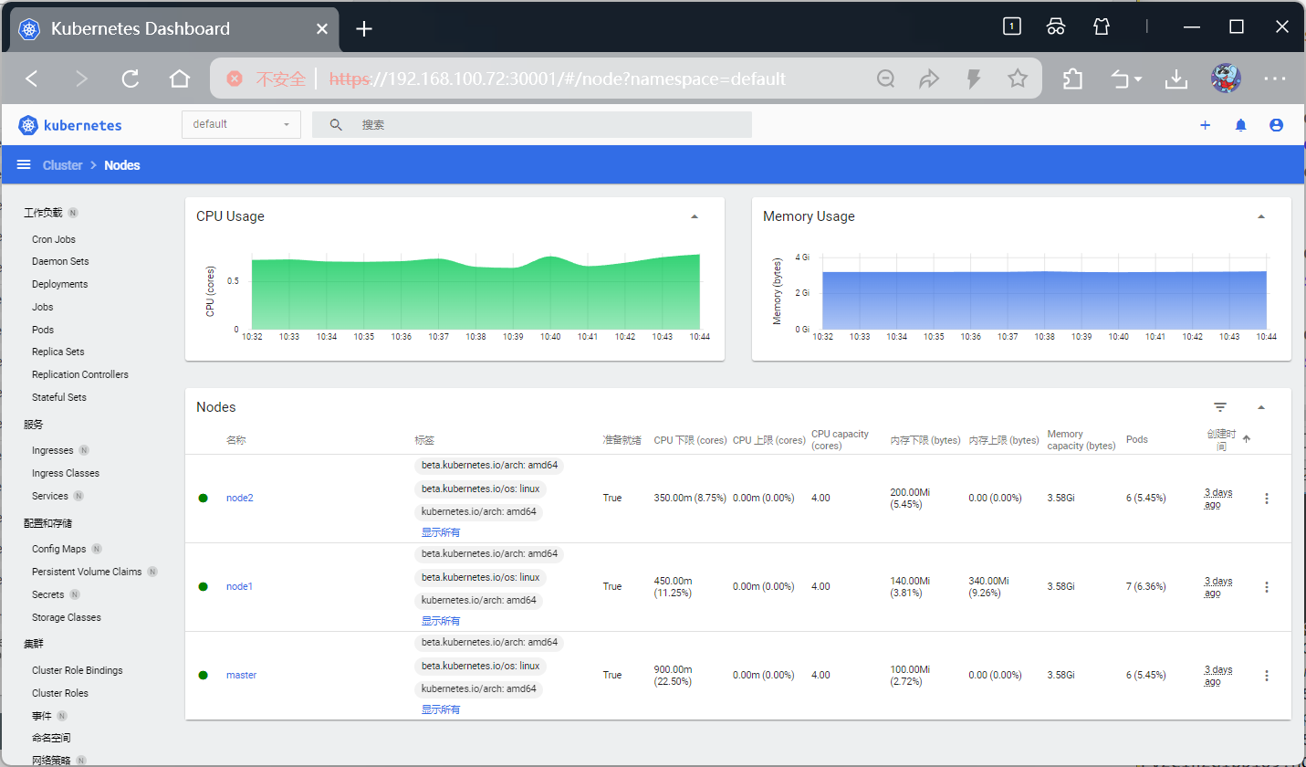
Task: Show all labels for node2
Action: [x=441, y=532]
